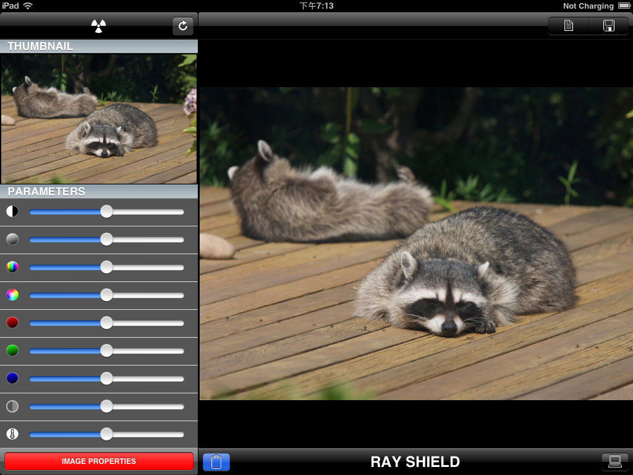Click the temperature slider knob
Image resolution: width=633 pixels, height=475 pixels.
coord(106,435)
